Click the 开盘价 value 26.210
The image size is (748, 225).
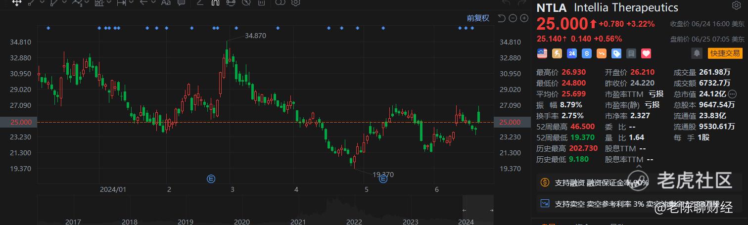642,72
